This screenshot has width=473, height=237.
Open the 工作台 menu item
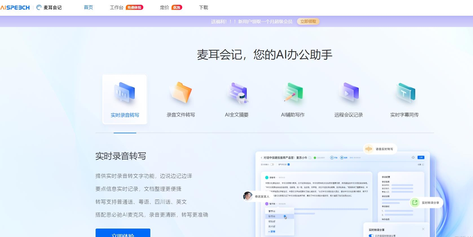[x=116, y=8]
